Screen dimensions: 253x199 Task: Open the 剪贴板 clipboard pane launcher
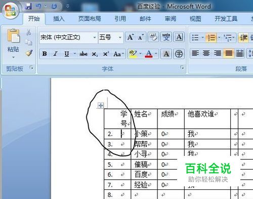pyautogui.click(x=31, y=68)
